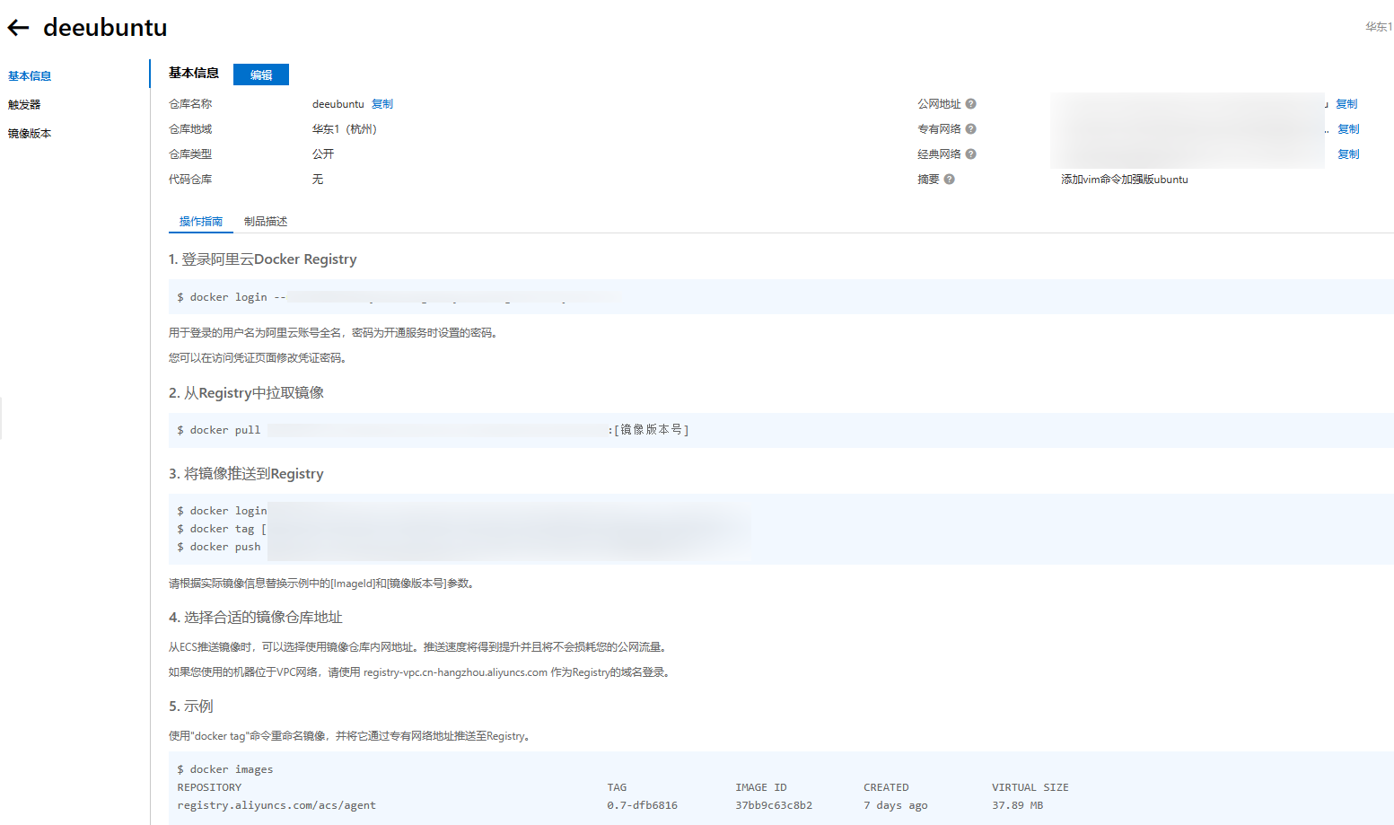
Task: Click help icon next to 专有网络
Action: [970, 129]
